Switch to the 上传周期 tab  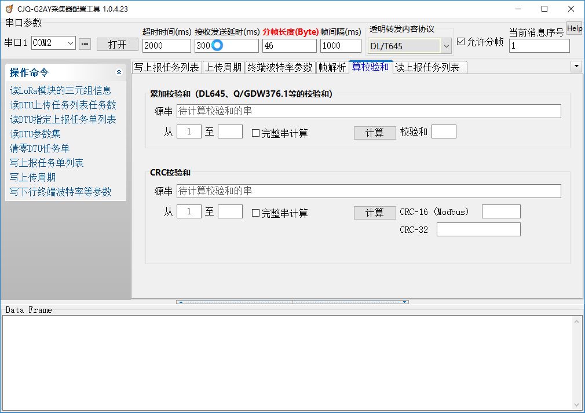coord(222,67)
